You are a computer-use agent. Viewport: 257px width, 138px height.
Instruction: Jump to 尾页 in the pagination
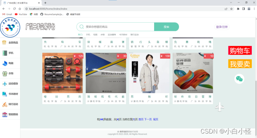pyautogui.click(x=156, y=119)
